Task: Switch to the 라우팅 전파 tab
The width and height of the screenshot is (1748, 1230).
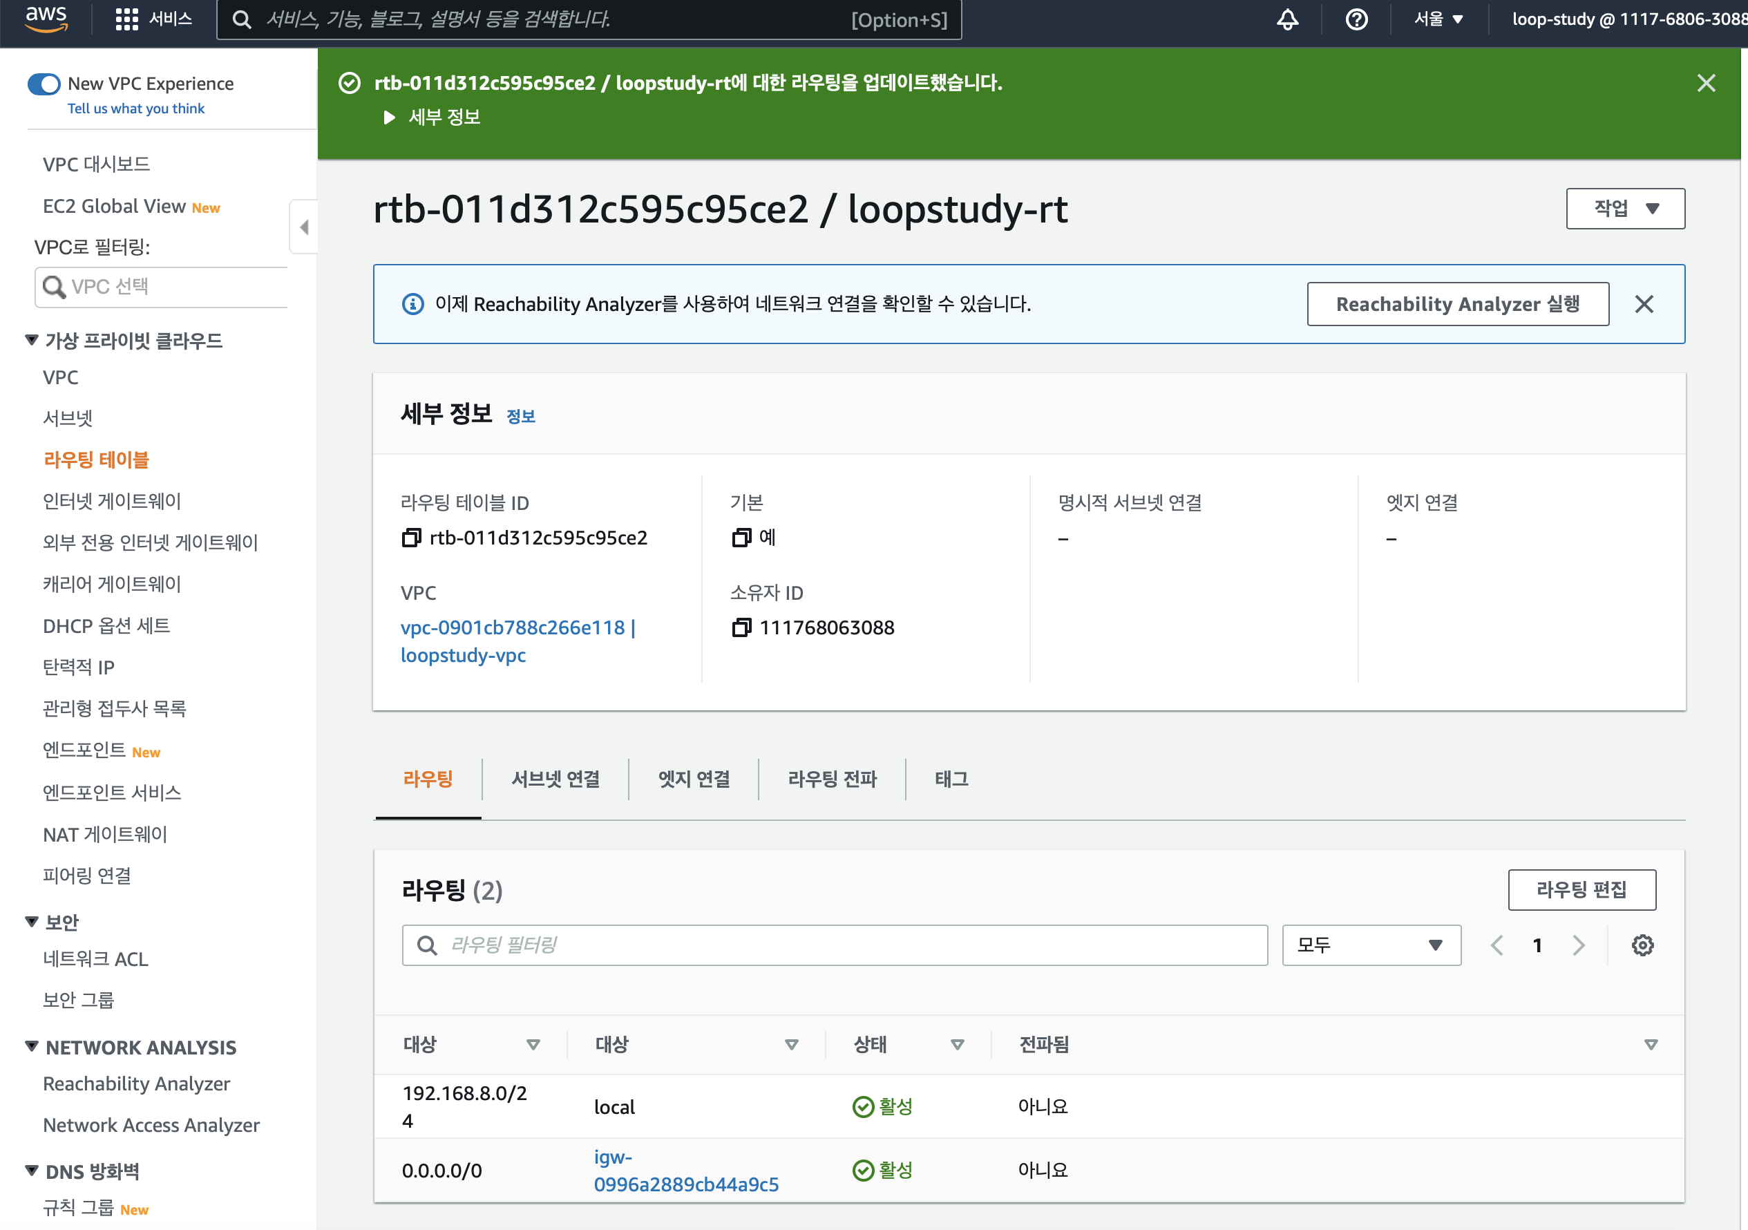Action: click(832, 778)
